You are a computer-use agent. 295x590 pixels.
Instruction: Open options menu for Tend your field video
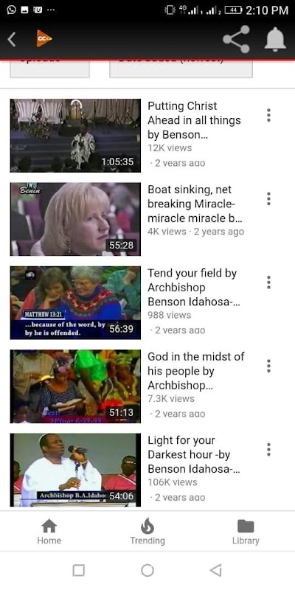(x=268, y=282)
